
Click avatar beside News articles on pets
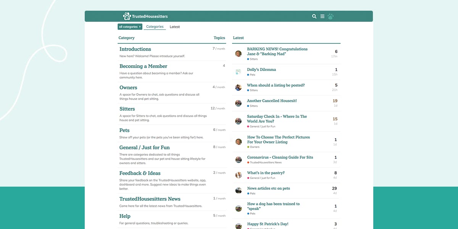pos(239,191)
